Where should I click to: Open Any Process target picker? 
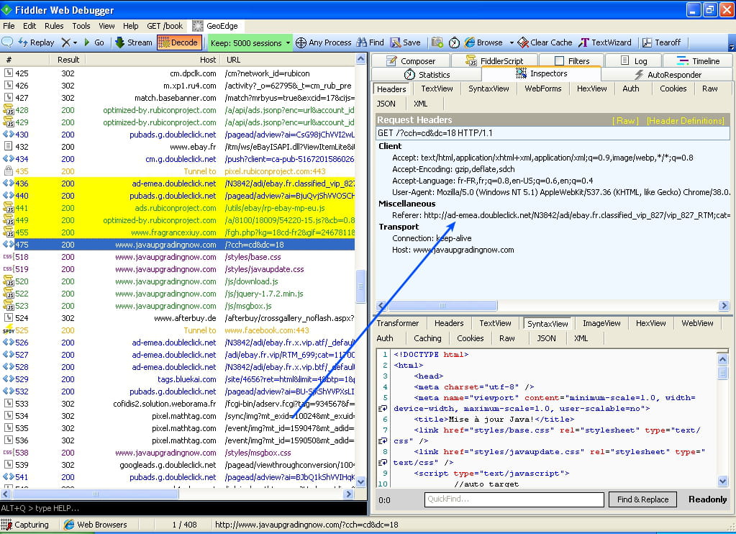(x=323, y=42)
